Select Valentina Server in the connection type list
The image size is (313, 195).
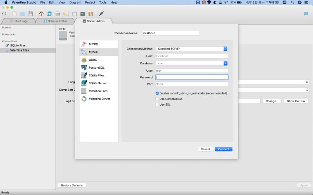[99, 99]
